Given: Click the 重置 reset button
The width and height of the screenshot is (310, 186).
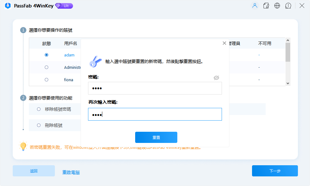Looking at the screenshot, I should [x=156, y=137].
